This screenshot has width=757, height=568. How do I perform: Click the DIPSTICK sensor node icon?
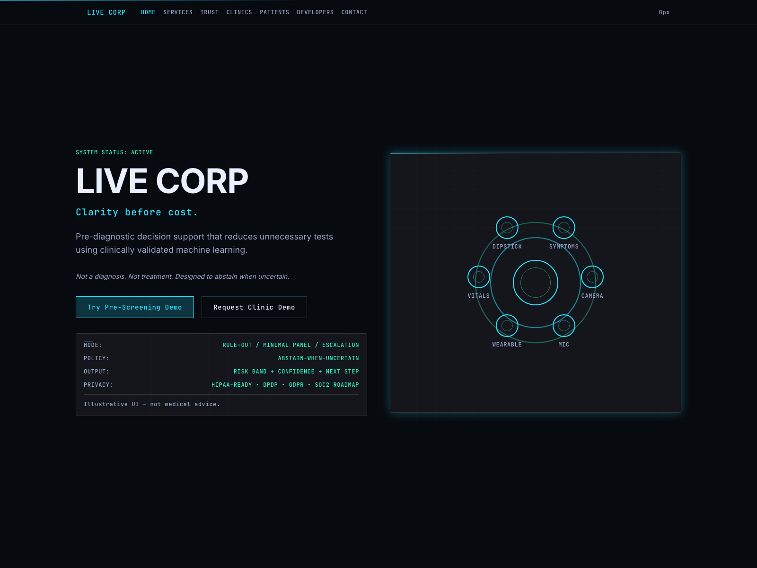point(507,228)
